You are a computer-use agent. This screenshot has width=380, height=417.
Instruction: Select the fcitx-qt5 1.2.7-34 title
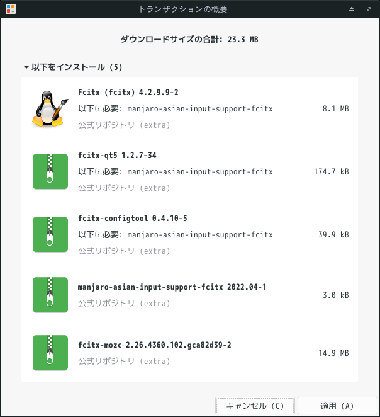117,156
